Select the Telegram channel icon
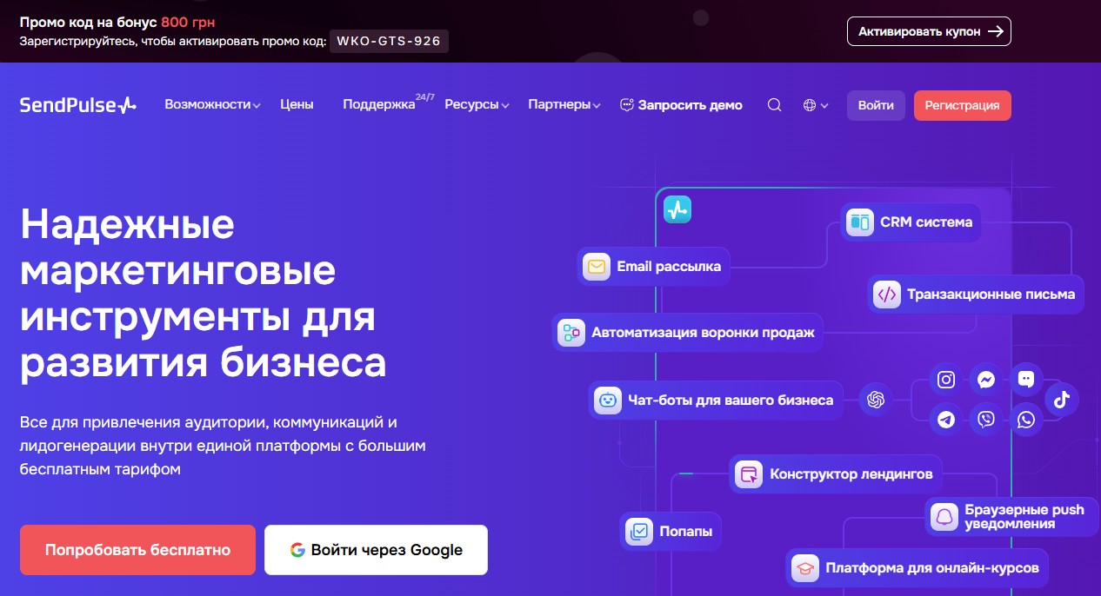This screenshot has width=1101, height=596. coord(946,420)
